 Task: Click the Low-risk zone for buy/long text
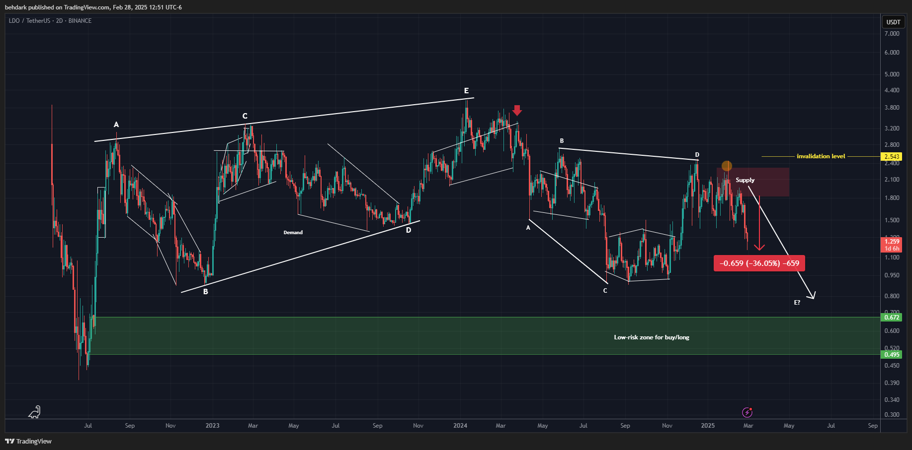pyautogui.click(x=652, y=337)
